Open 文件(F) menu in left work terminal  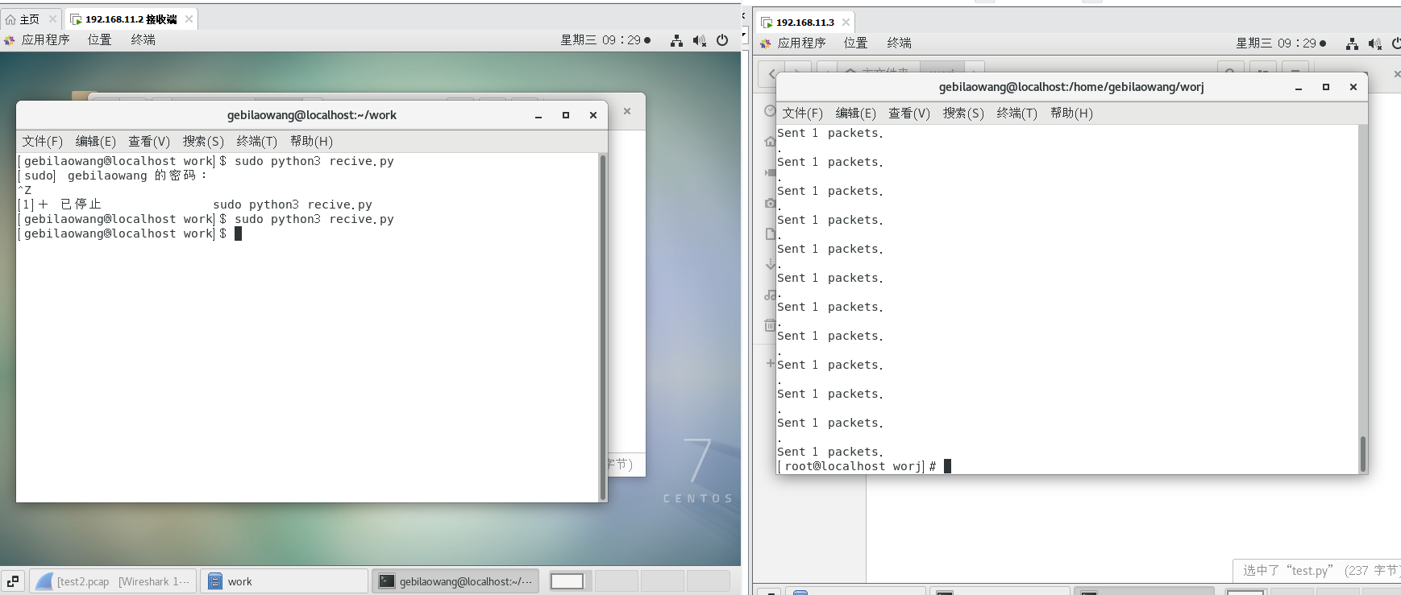coord(43,141)
